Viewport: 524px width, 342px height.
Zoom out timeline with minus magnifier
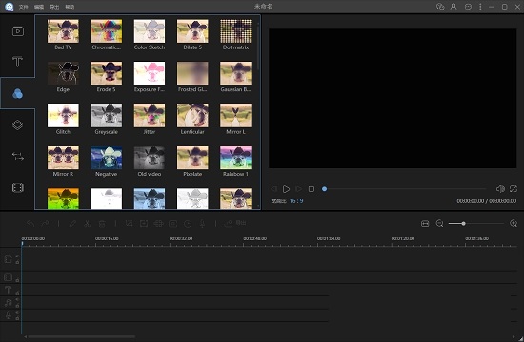439,223
